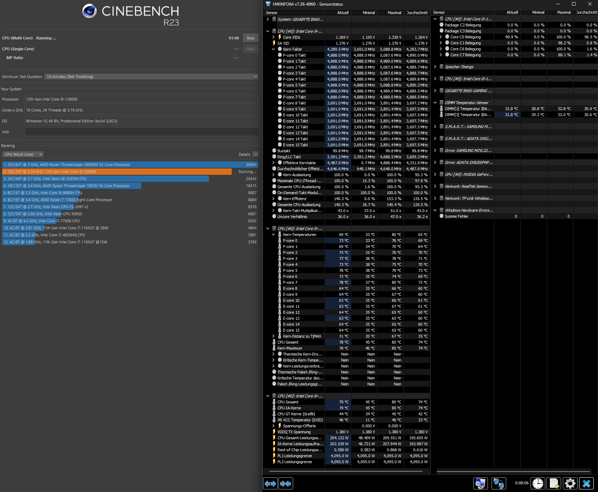Click the Processor field showing i9-12900K
Image resolution: width=598 pixels, height=492 pixels.
click(142, 99)
